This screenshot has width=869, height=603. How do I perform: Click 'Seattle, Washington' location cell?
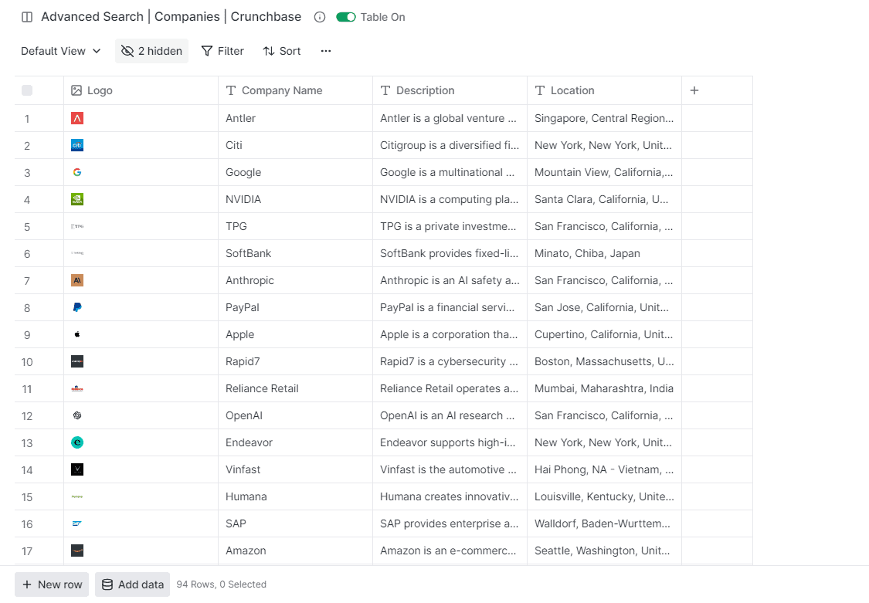tap(604, 550)
